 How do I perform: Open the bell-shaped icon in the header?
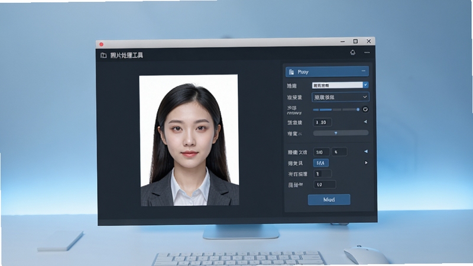coord(352,53)
